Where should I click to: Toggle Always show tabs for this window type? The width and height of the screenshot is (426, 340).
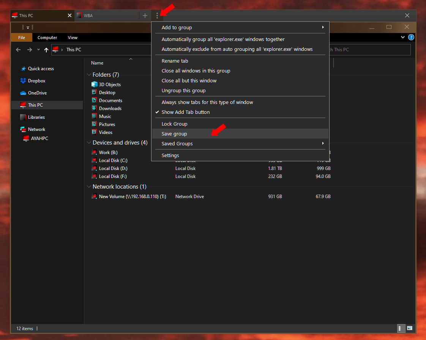point(207,102)
